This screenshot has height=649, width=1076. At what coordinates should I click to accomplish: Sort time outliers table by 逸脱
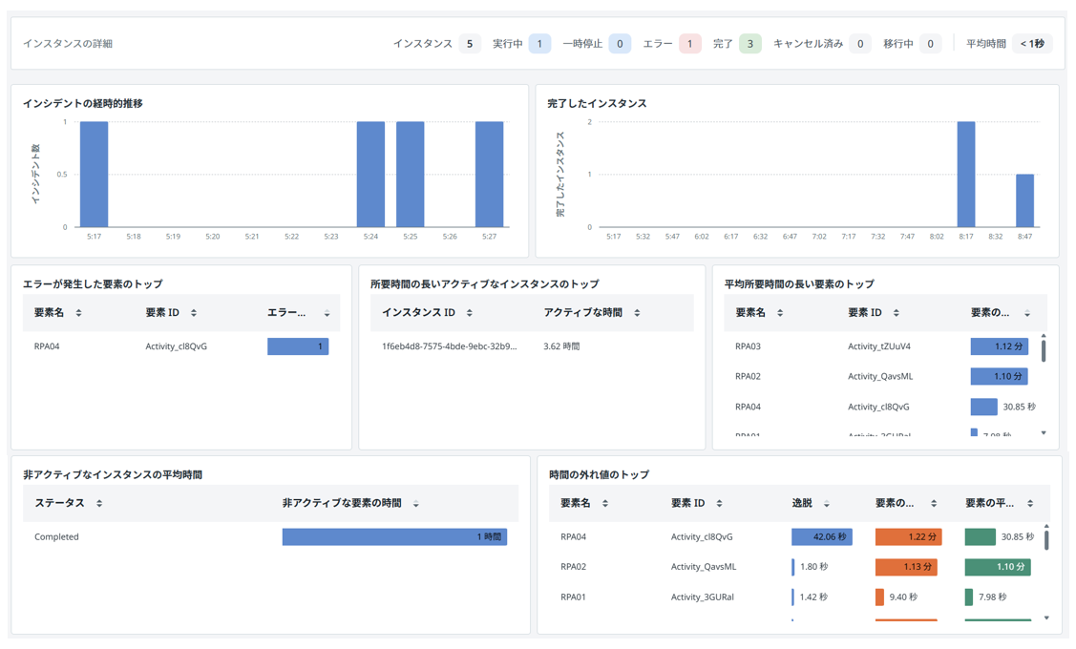pyautogui.click(x=827, y=504)
